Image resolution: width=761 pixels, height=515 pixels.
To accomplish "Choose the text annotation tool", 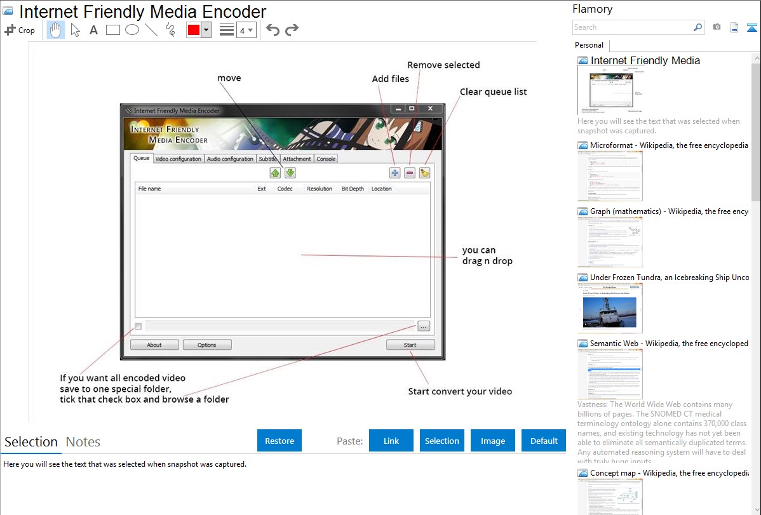I will (93, 30).
